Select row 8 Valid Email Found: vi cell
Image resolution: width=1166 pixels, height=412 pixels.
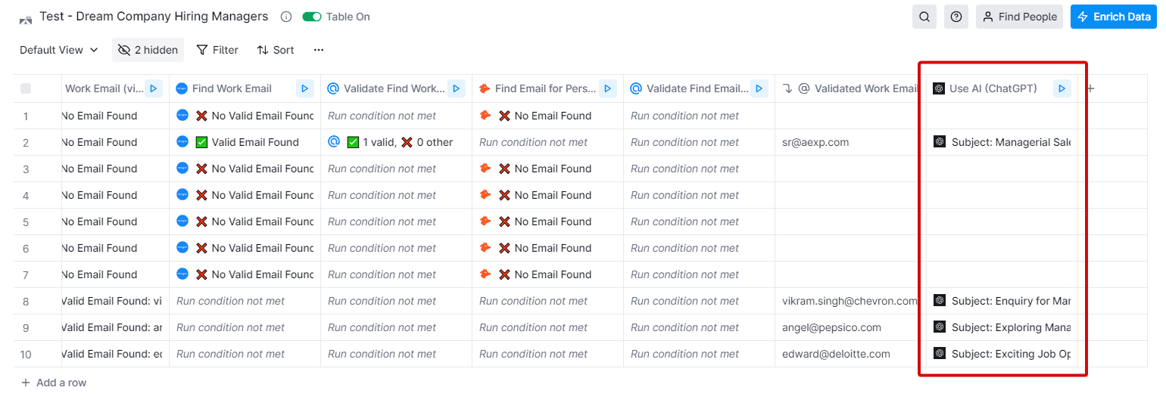(115, 301)
